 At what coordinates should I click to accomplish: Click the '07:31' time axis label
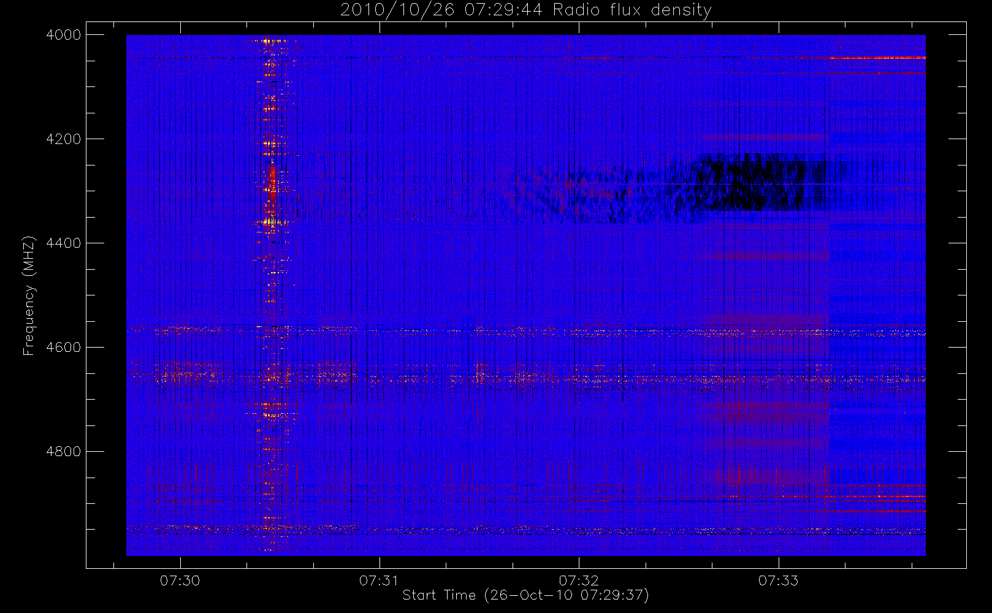pos(380,581)
